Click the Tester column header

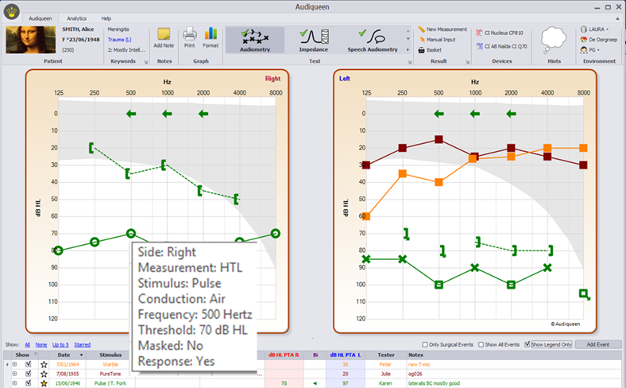coord(386,355)
